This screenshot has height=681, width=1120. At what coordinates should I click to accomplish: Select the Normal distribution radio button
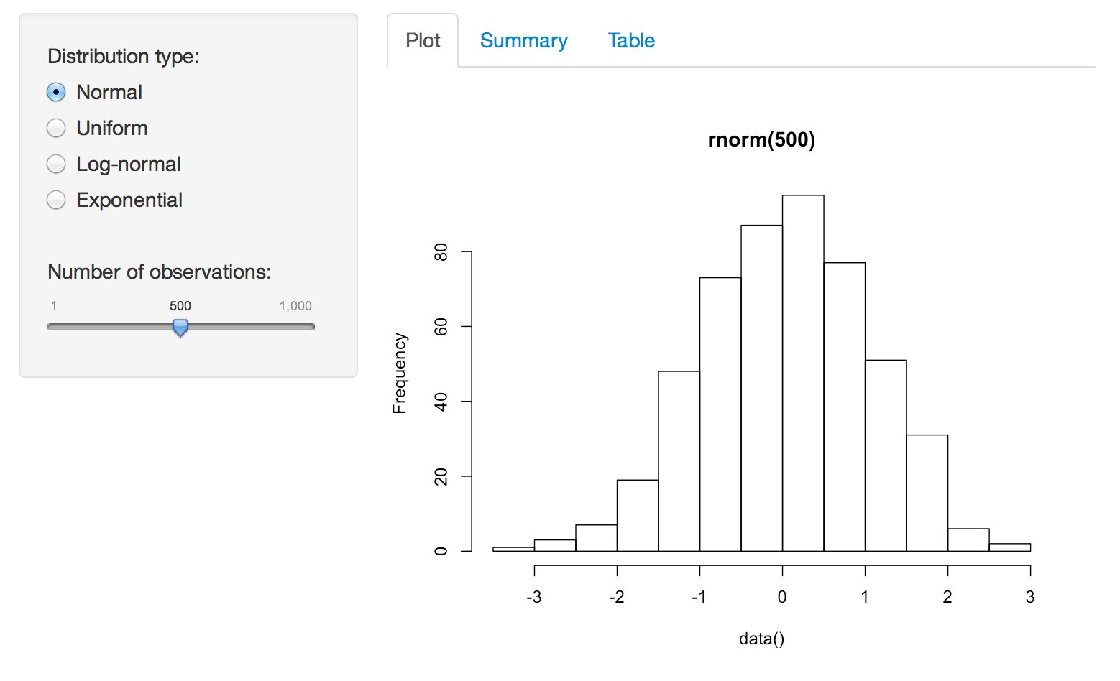56,93
